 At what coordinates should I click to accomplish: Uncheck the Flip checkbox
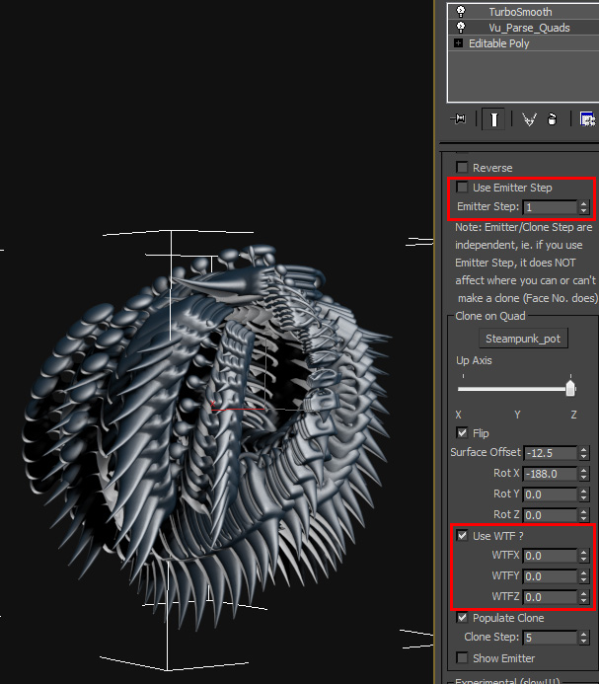(x=462, y=432)
